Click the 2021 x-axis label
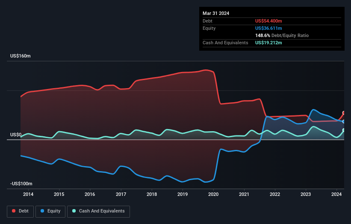 point(244,194)
